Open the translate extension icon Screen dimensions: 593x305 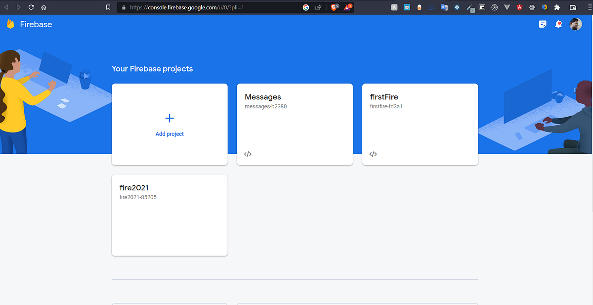click(x=444, y=7)
